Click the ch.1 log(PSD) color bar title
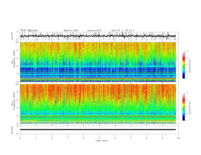 [x=190, y=66]
